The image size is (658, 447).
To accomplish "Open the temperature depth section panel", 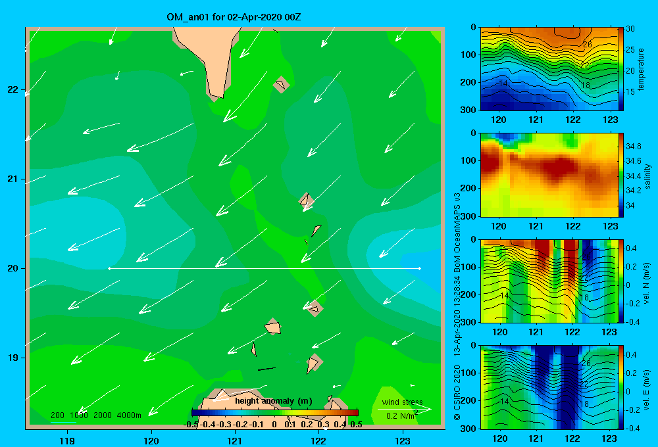I will pos(549,69).
